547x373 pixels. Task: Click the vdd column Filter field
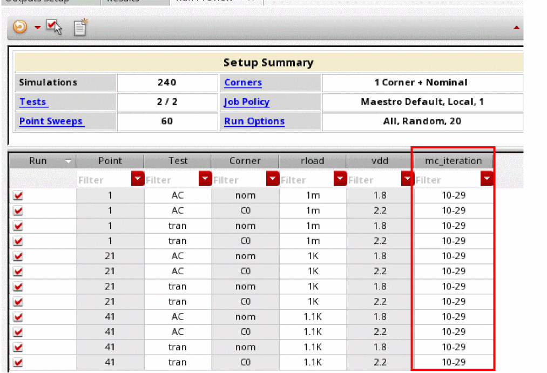pos(374,180)
